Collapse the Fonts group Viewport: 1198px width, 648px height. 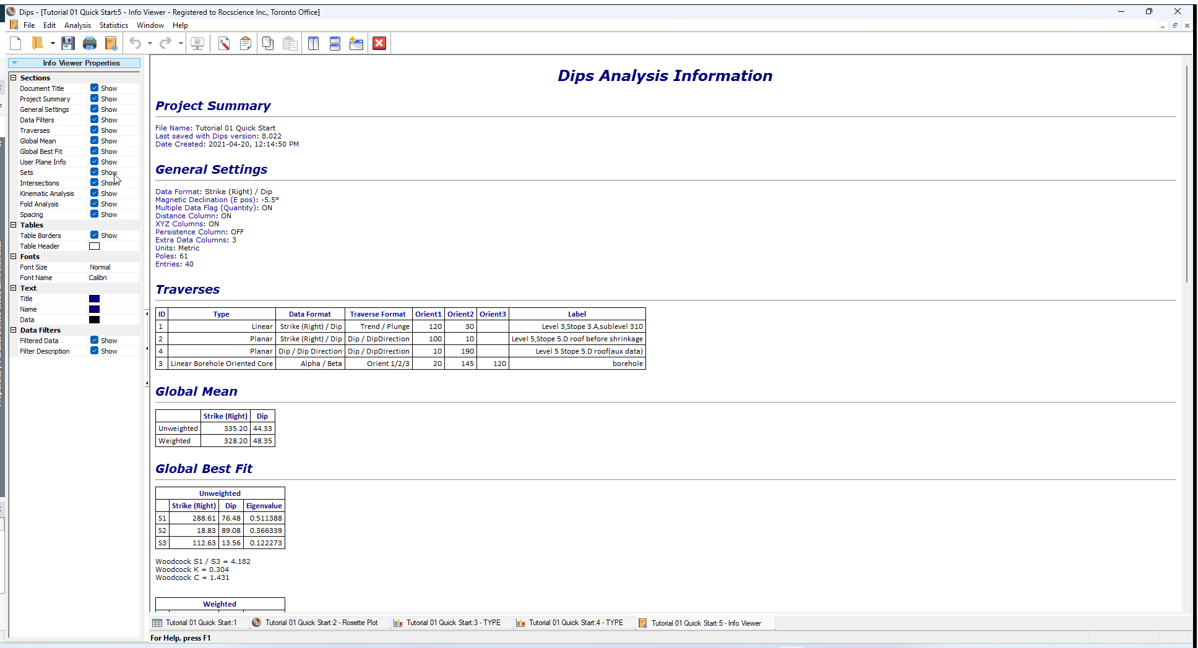[x=13, y=257]
